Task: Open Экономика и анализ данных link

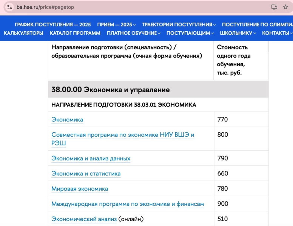Action: (91, 158)
